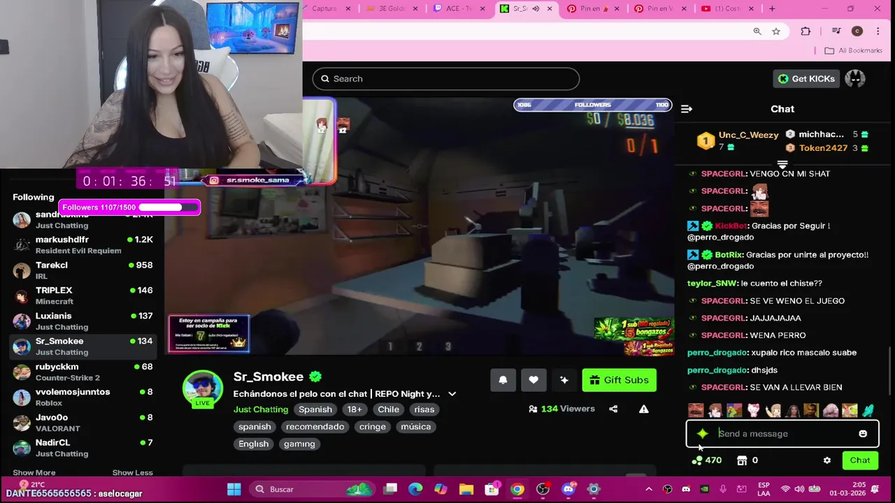Open Discord taskbar icon
Viewport: 895px width, 503px height.
[568, 489]
